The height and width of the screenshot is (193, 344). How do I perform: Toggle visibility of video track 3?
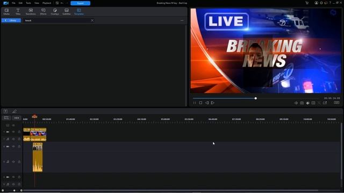pyautogui.click(x=13, y=177)
